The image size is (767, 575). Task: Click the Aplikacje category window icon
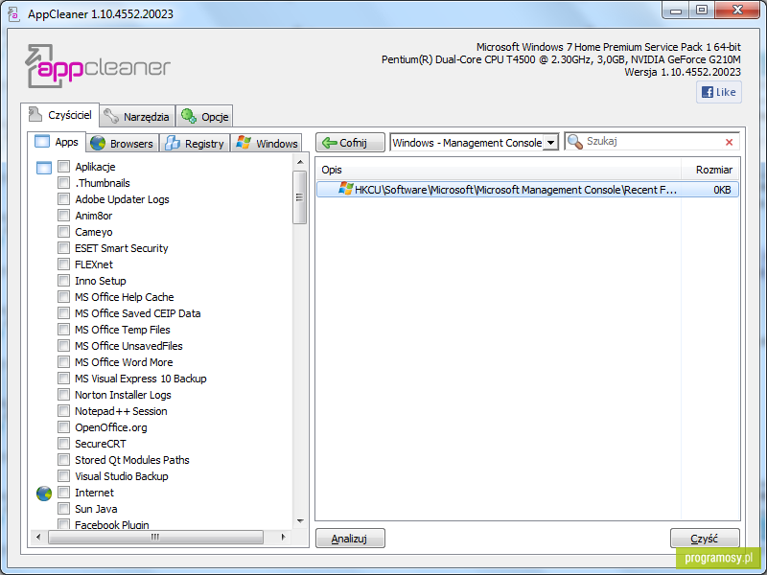click(x=44, y=168)
